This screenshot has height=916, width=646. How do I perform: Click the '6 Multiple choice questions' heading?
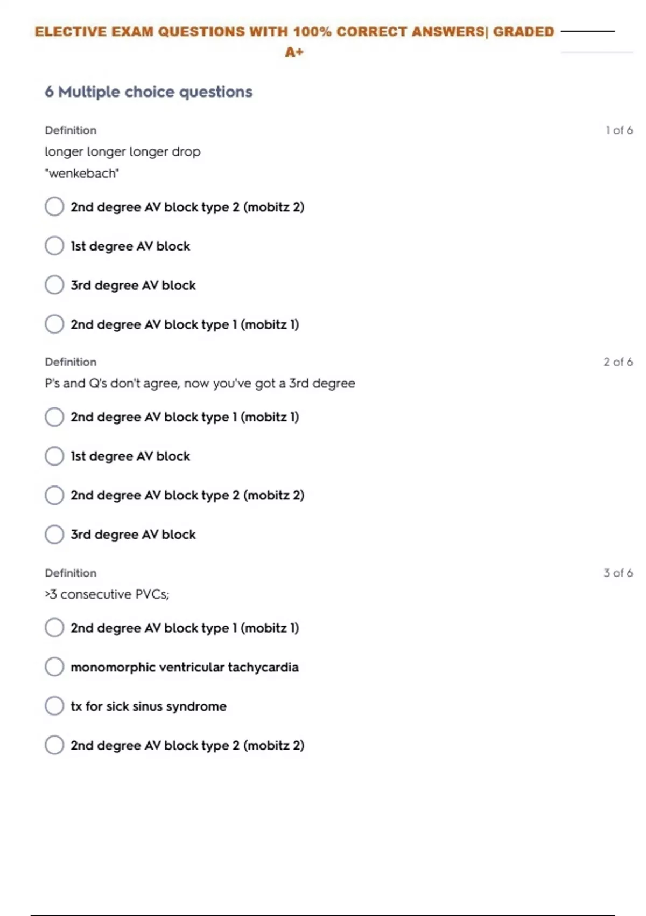click(x=149, y=92)
